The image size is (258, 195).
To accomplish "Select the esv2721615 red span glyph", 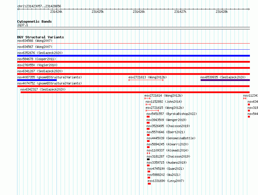I will [152, 111].
